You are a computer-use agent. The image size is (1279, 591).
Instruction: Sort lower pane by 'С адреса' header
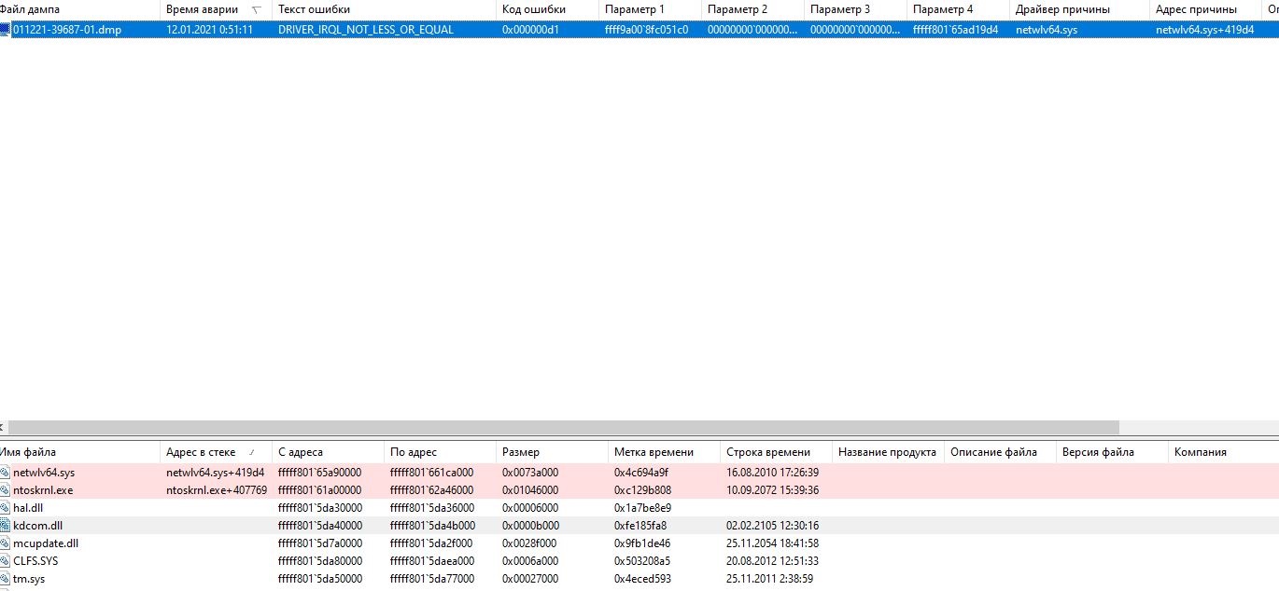coord(329,452)
